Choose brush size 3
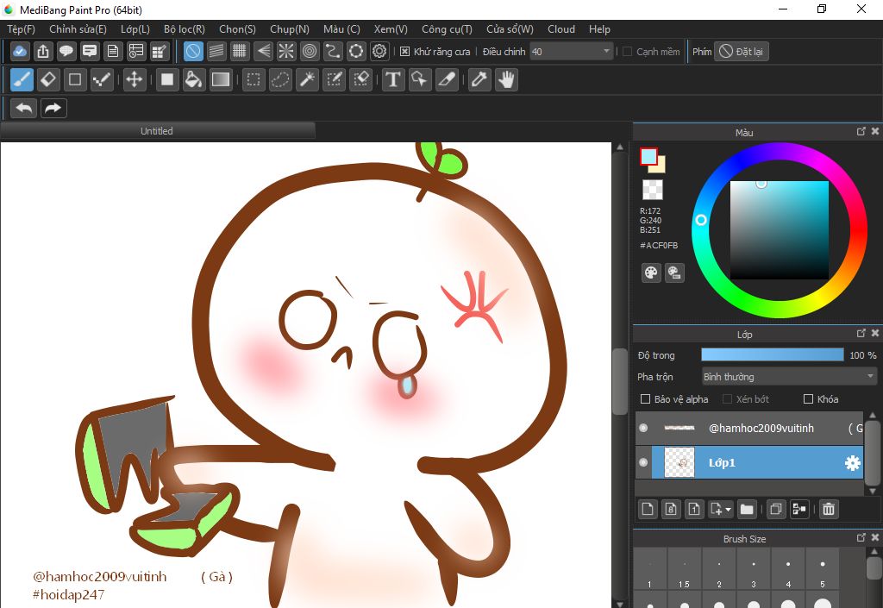This screenshot has height=608, width=883. [754, 570]
